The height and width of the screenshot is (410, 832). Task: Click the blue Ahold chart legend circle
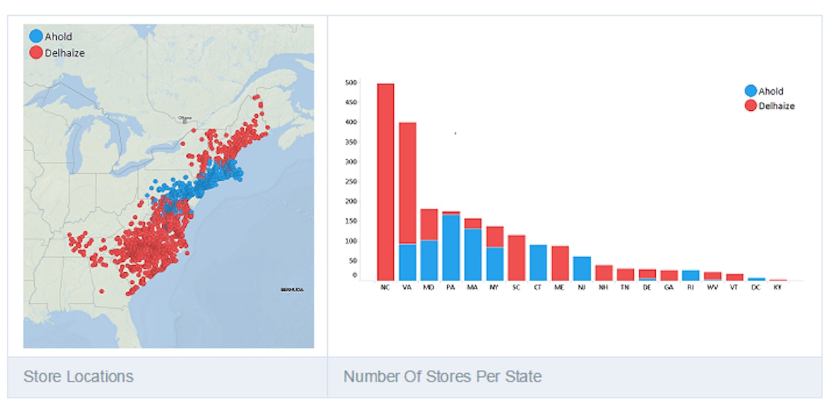point(750,91)
